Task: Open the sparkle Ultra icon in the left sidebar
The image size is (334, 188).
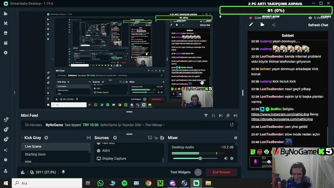Action: 6,150
